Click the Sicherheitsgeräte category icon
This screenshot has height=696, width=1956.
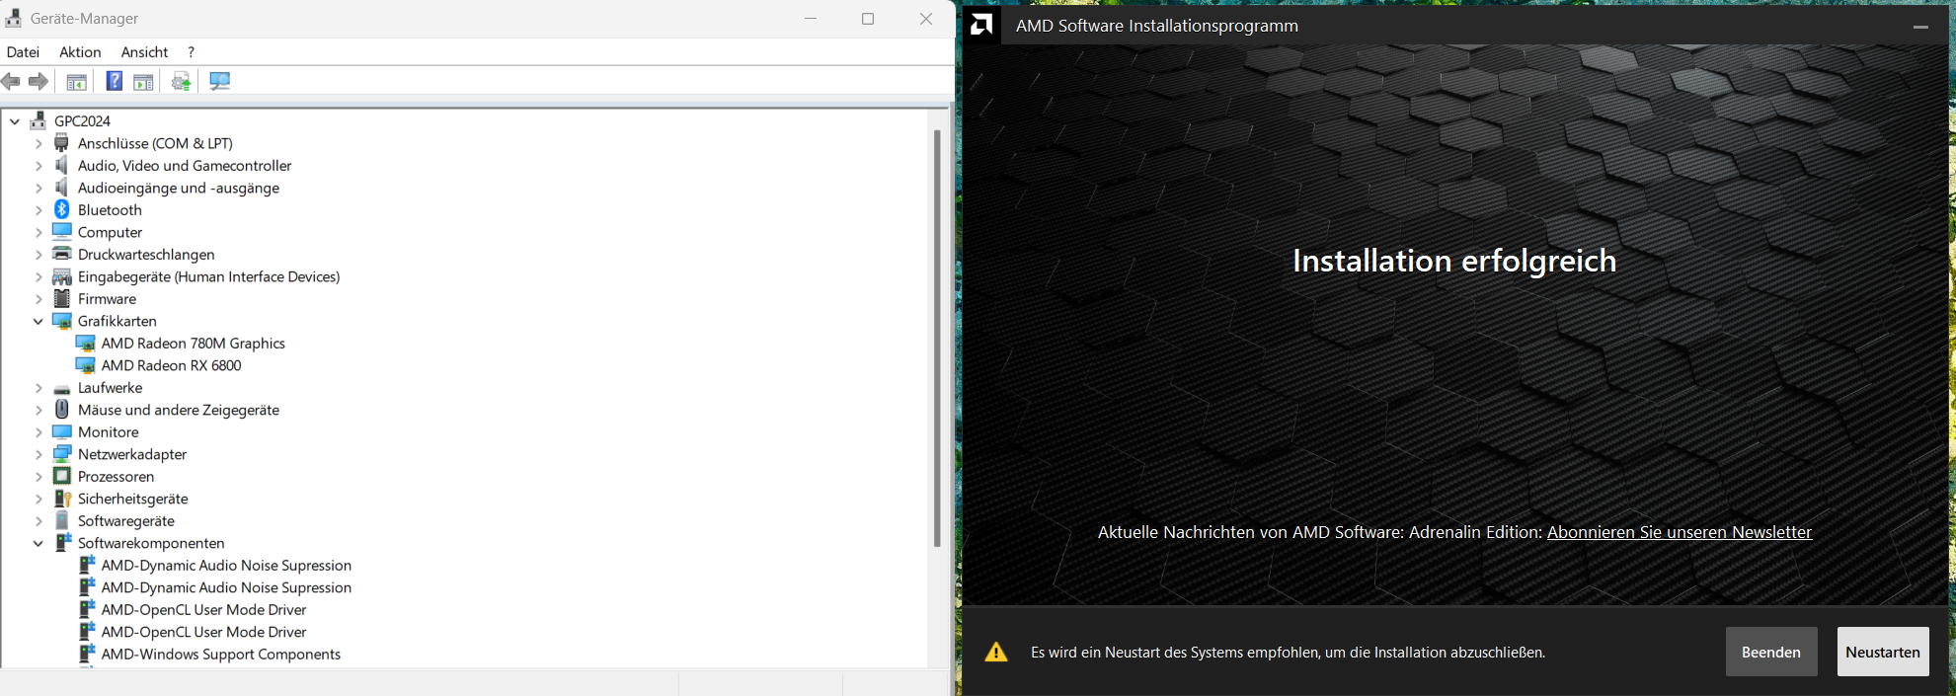click(x=62, y=499)
